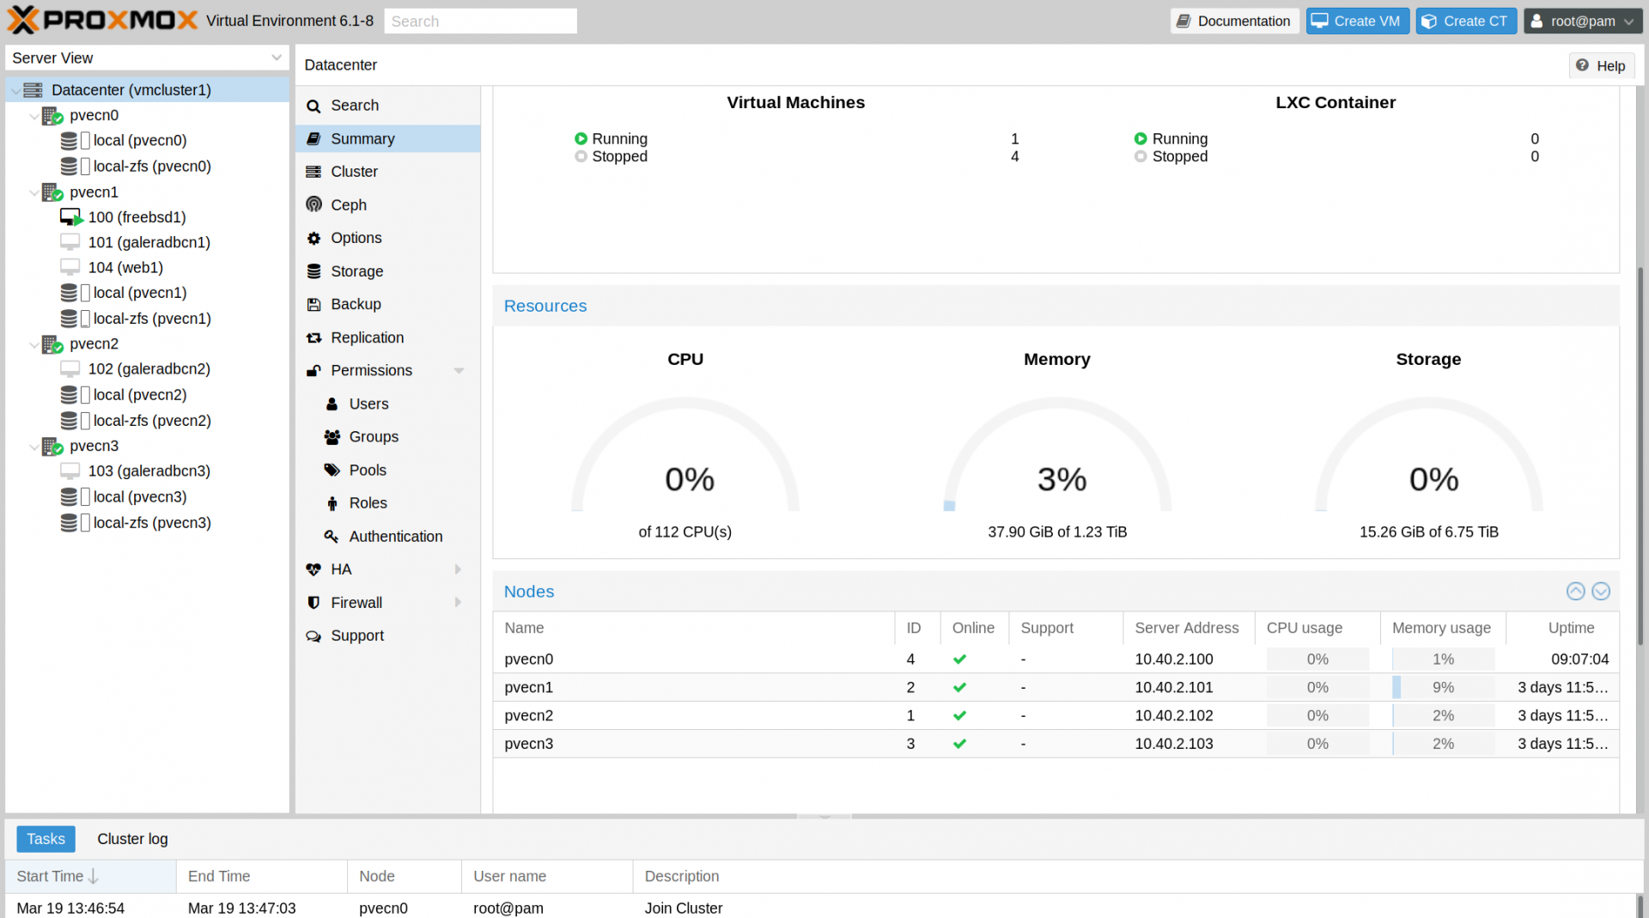Click the VM icon for 102 (galeradbcn2)

pos(70,368)
